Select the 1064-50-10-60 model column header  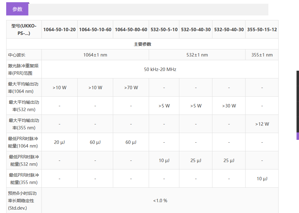95,30
